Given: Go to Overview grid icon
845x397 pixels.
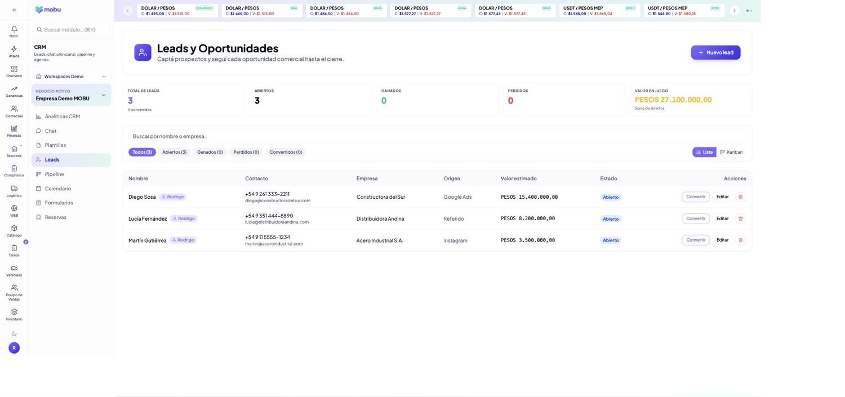Looking at the screenshot, I should (x=14, y=69).
